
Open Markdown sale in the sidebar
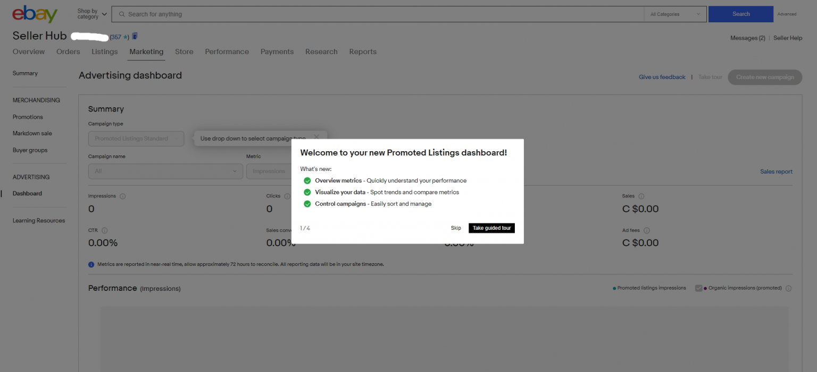tap(32, 134)
